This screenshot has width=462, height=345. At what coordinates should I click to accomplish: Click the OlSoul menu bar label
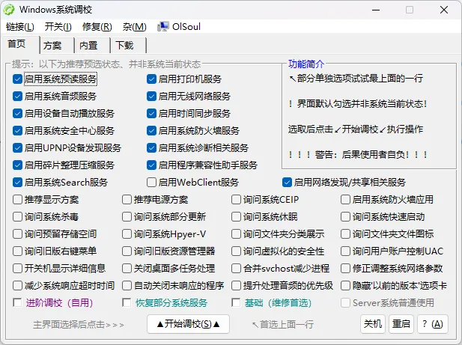pos(186,27)
